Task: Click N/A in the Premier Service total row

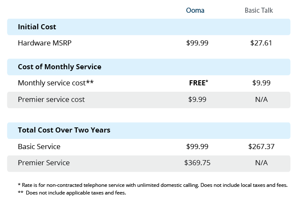Action: point(261,163)
